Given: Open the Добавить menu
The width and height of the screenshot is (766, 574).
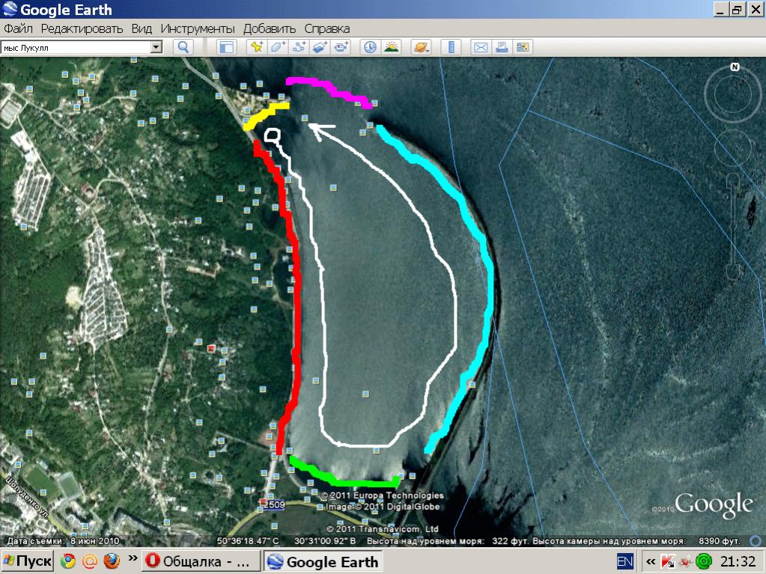Looking at the screenshot, I should [270, 28].
